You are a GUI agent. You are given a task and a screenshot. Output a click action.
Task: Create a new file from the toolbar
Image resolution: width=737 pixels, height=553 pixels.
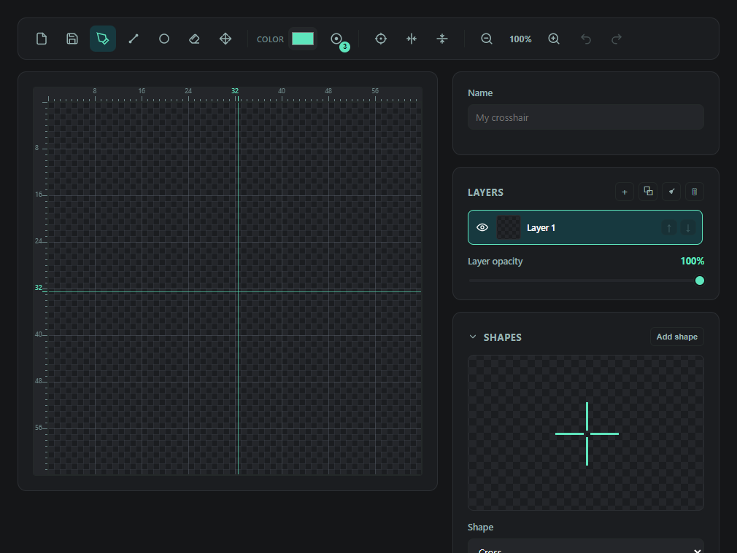[x=42, y=39]
